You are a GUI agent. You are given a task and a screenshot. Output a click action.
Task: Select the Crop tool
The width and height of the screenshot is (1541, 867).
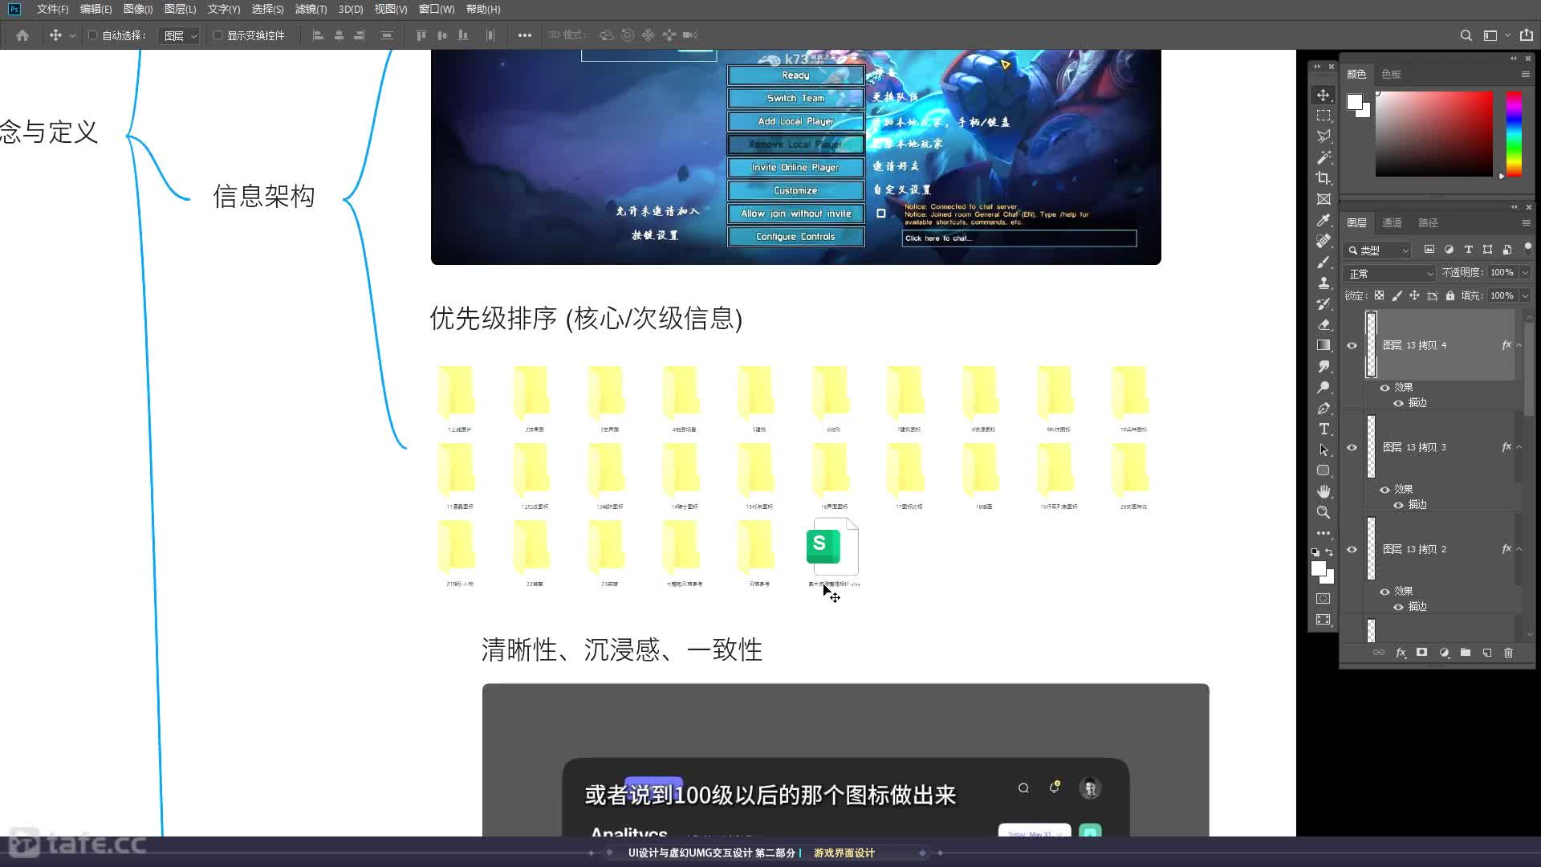(1323, 178)
